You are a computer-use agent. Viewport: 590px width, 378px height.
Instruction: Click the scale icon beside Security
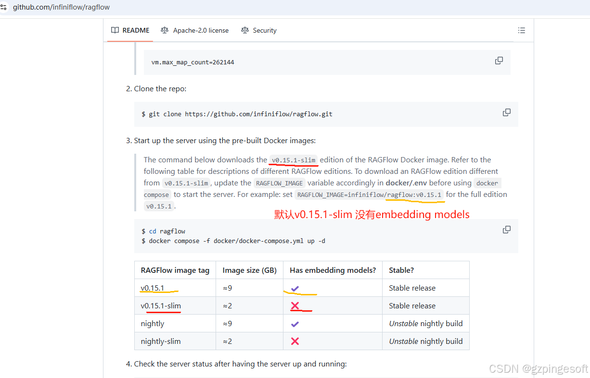pyautogui.click(x=245, y=30)
